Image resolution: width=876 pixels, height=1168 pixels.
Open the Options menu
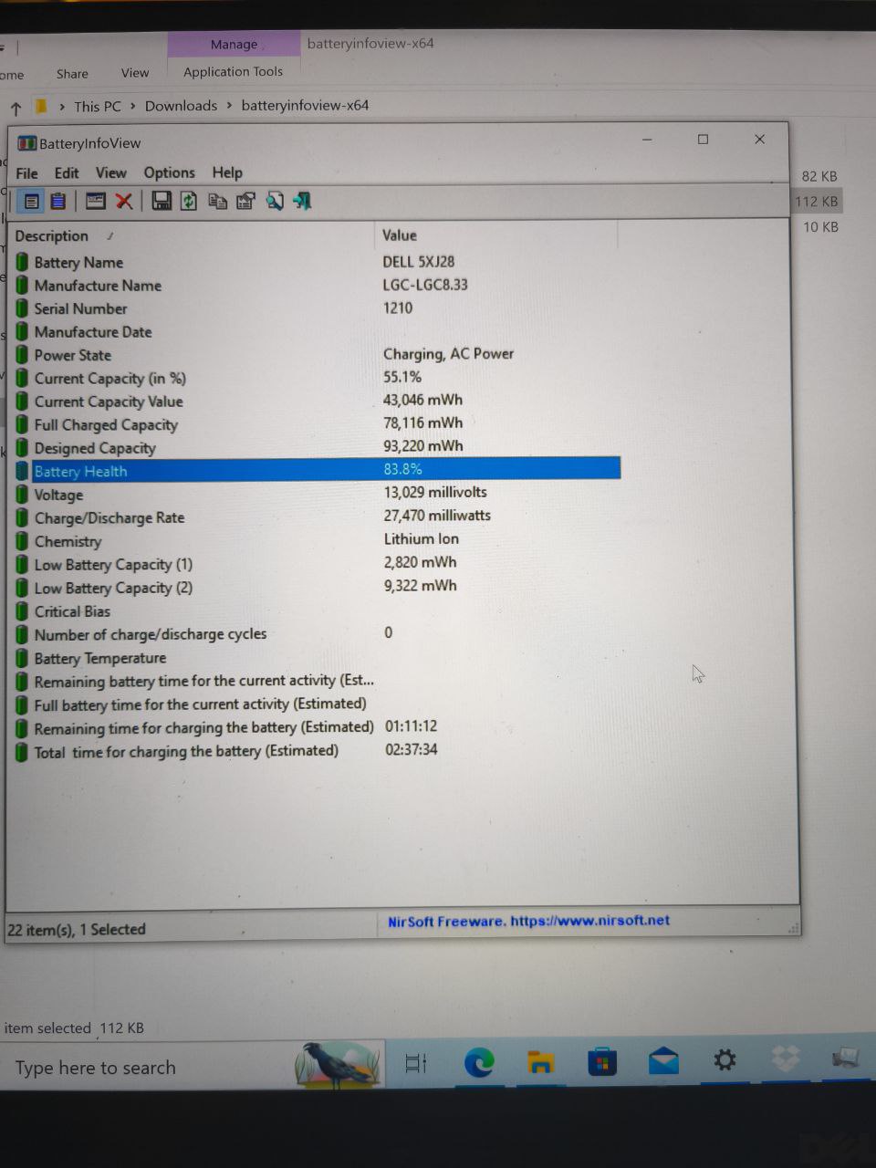click(169, 172)
